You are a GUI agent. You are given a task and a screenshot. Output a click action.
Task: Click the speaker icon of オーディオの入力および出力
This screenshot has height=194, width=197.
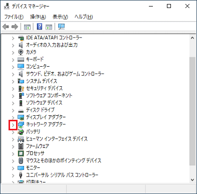coord(21,45)
